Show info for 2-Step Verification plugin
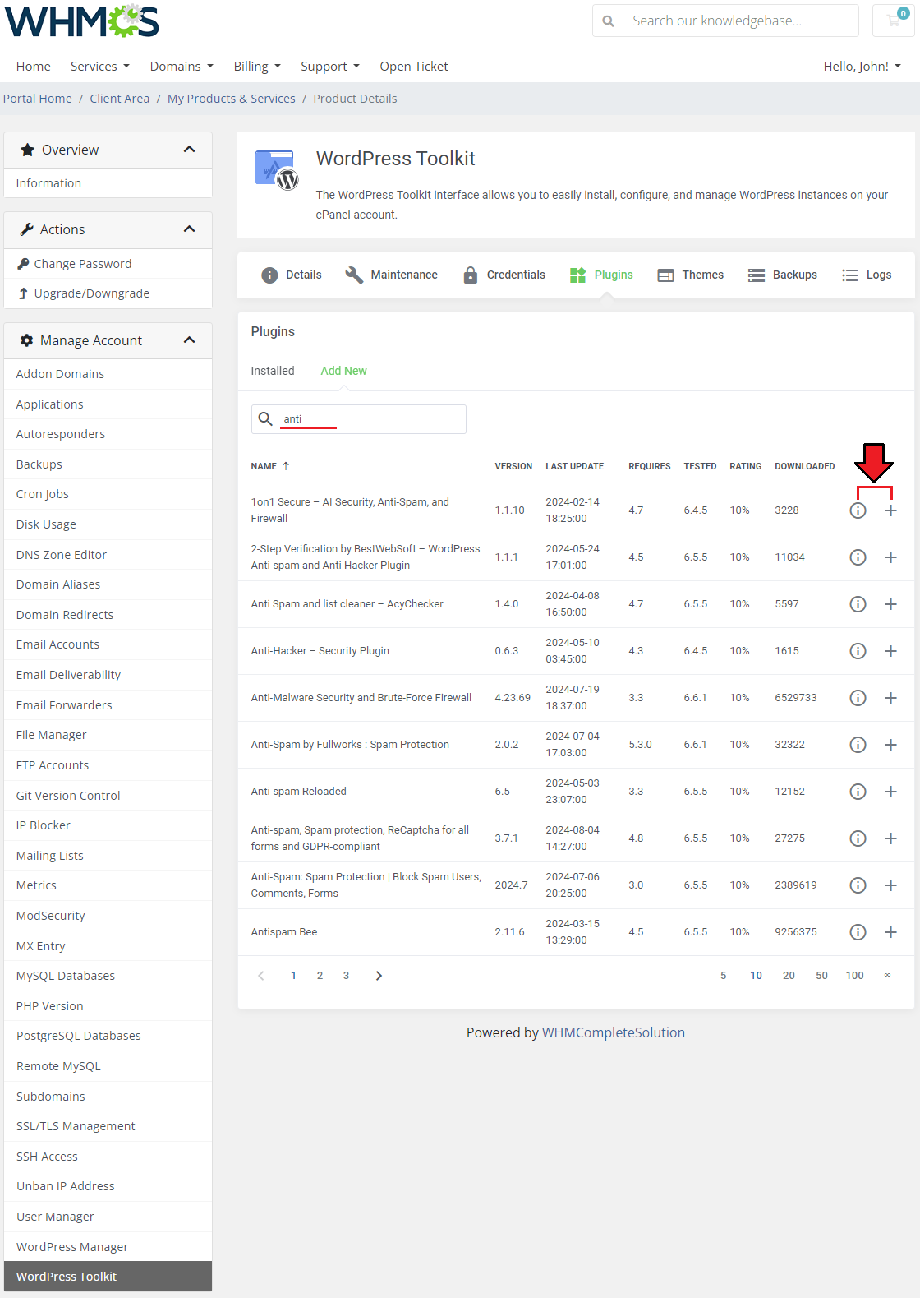This screenshot has height=1298, width=920. click(858, 557)
